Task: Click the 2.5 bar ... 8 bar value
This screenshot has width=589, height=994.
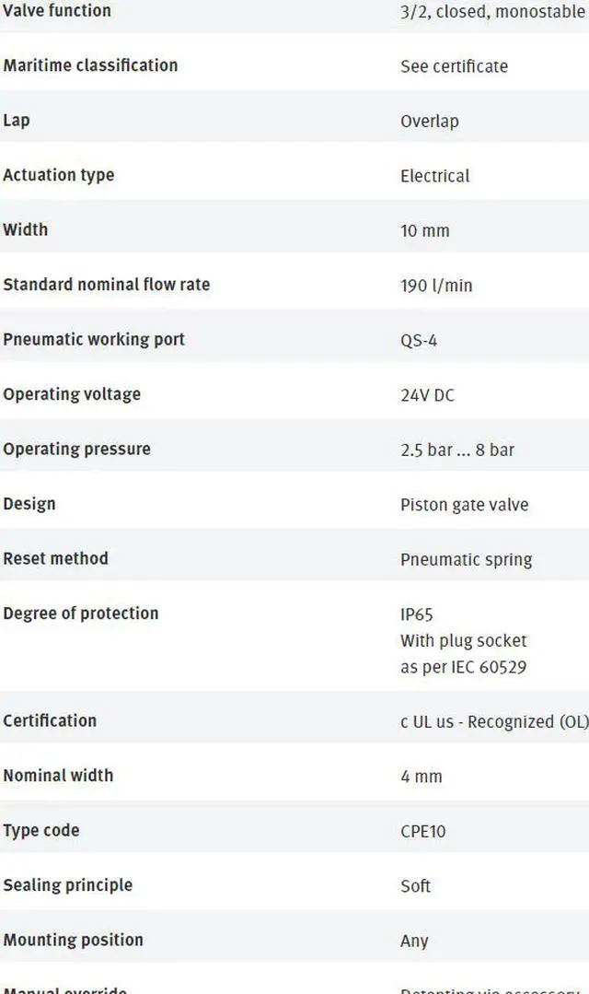Action: pyautogui.click(x=457, y=450)
